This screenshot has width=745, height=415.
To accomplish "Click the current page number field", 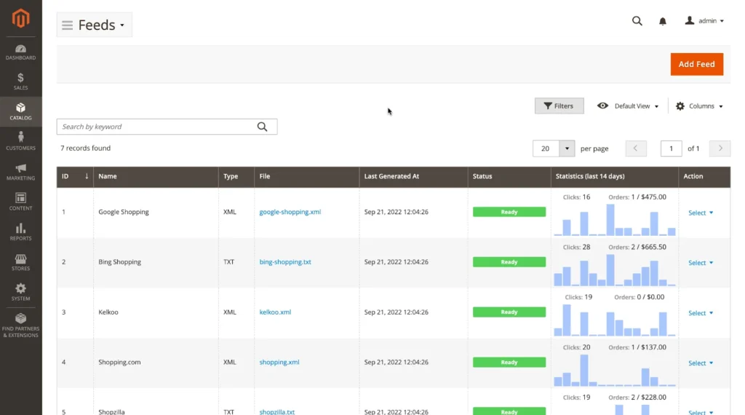I will click(671, 149).
